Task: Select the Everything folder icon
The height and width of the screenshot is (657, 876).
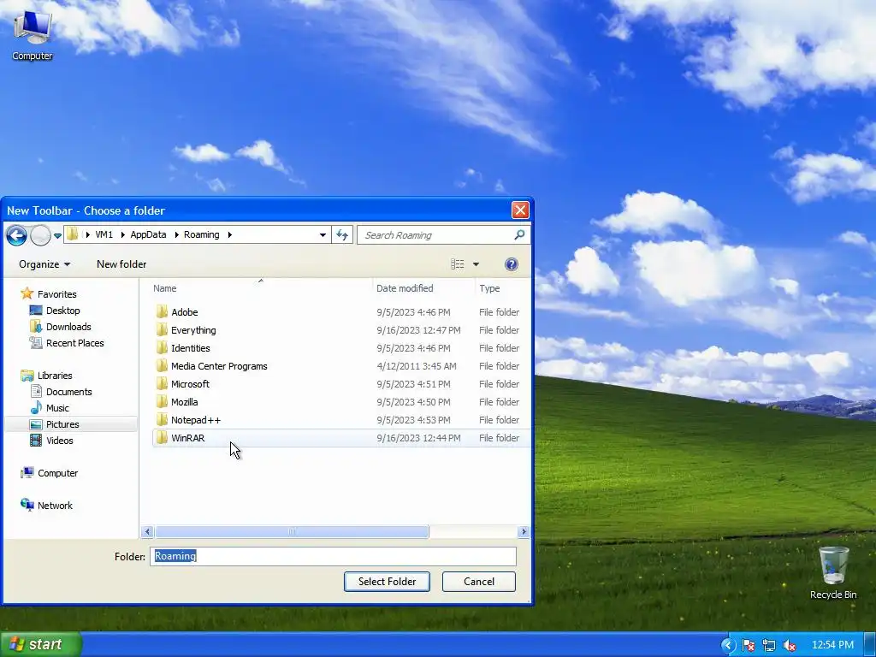Action: point(162,329)
